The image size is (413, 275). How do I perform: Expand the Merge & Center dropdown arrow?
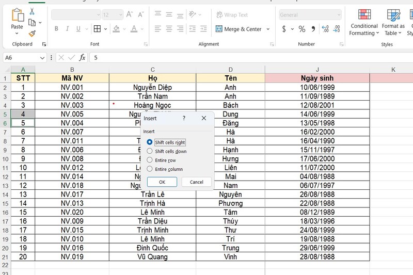(267, 29)
